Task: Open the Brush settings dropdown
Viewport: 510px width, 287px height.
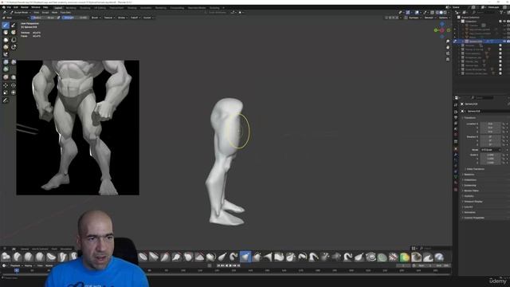Action: (96, 18)
